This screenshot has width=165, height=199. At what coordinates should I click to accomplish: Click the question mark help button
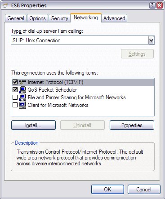click(x=152, y=5)
